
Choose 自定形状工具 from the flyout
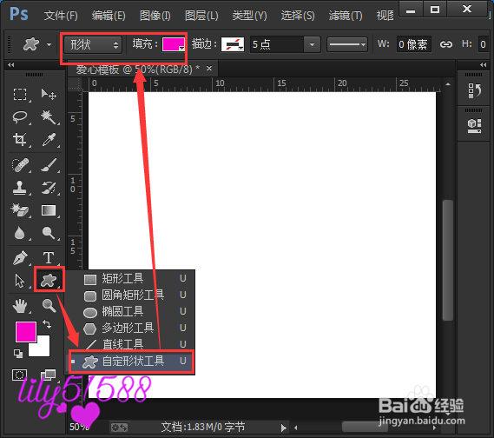(x=131, y=362)
